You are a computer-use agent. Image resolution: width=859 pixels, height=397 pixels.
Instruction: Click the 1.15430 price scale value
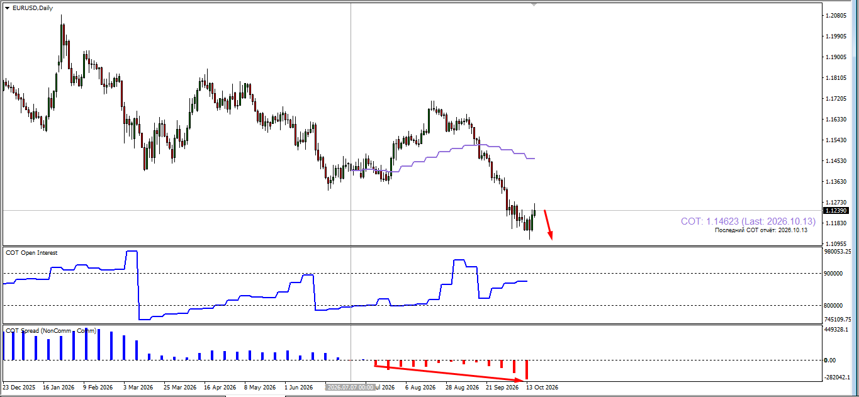pyautogui.click(x=836, y=140)
